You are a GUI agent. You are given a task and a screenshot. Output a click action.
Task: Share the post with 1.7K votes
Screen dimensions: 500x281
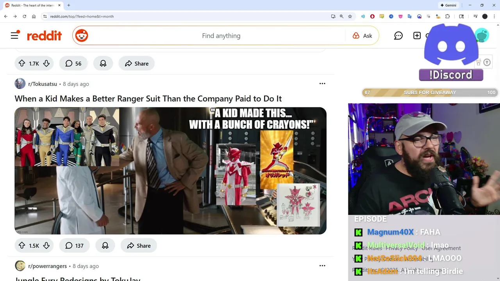pyautogui.click(x=136, y=63)
